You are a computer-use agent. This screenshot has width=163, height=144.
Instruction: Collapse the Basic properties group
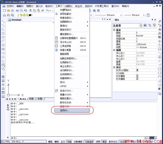coord(114,30)
